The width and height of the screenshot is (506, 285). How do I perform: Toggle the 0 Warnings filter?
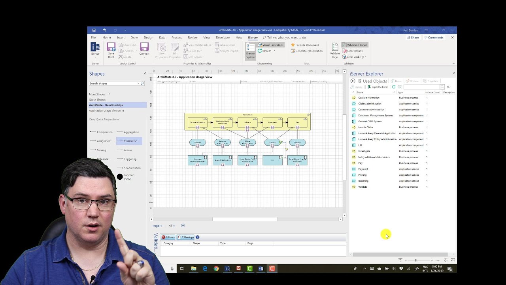[x=185, y=237]
